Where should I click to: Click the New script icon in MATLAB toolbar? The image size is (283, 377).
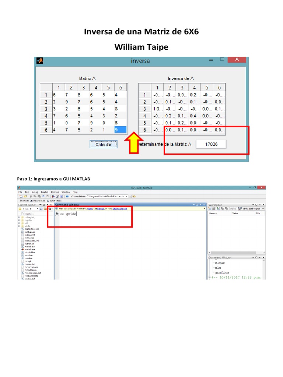[x=21, y=197]
